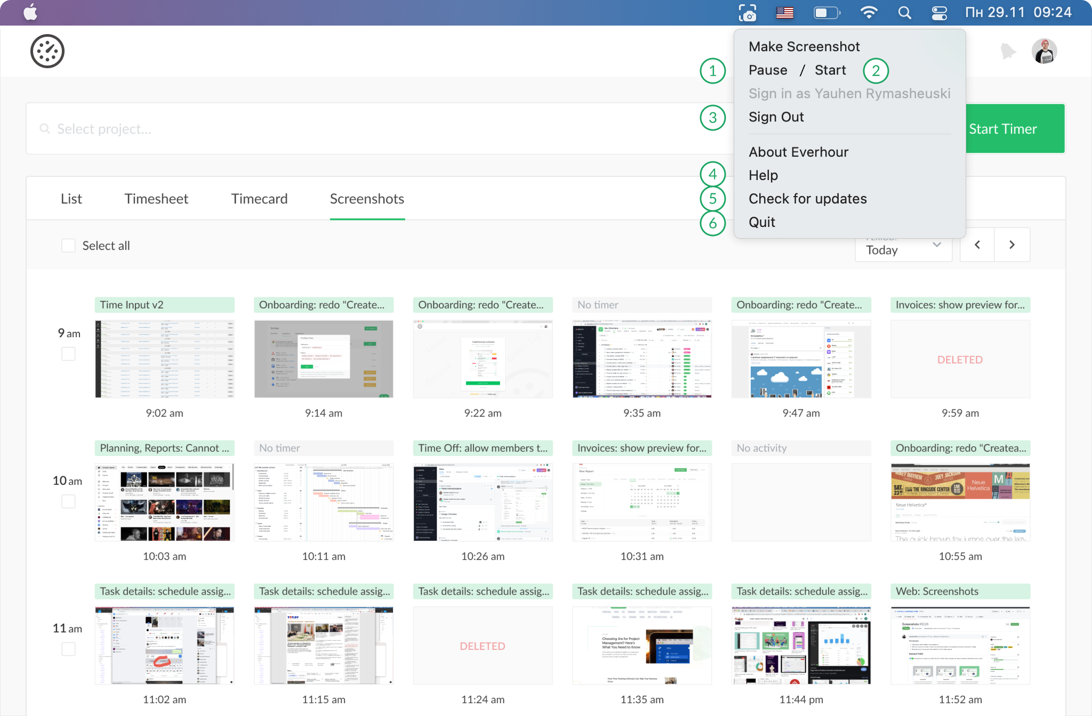Select Help from the menu

[763, 176]
